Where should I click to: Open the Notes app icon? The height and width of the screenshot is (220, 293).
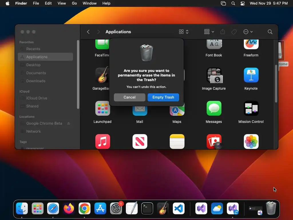pyautogui.click(x=177, y=142)
